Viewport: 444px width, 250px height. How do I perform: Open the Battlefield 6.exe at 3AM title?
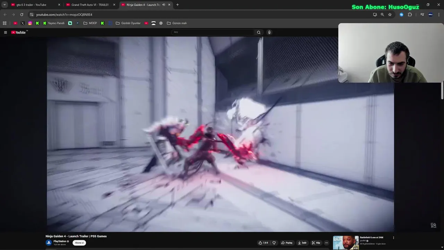coord(372,237)
